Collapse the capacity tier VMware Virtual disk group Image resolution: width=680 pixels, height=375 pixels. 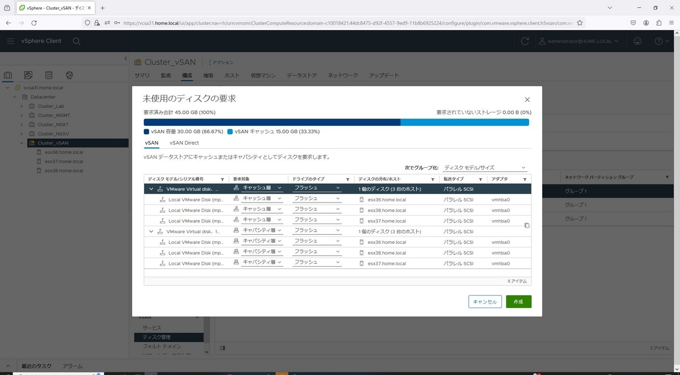pos(151,231)
